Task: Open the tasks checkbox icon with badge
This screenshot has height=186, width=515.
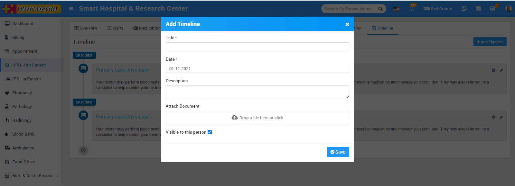Action: pyautogui.click(x=493, y=9)
